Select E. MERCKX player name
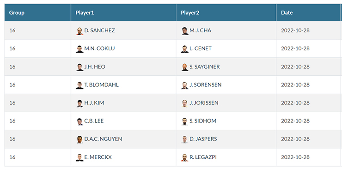This screenshot has width=342, height=174. (98, 157)
